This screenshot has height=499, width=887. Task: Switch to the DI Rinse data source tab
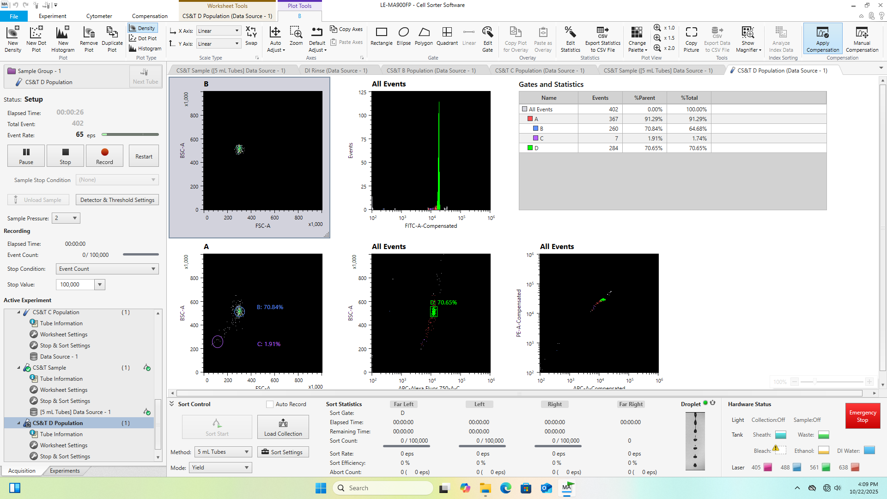click(336, 71)
